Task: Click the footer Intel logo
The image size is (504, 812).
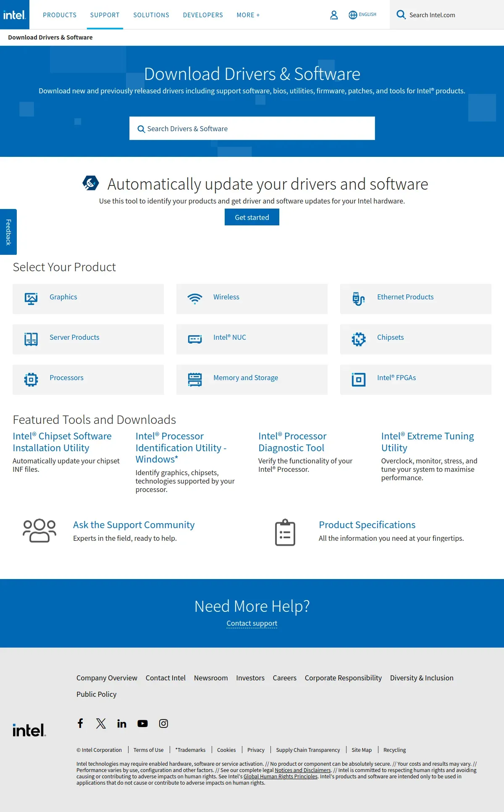Action: pos(29,730)
